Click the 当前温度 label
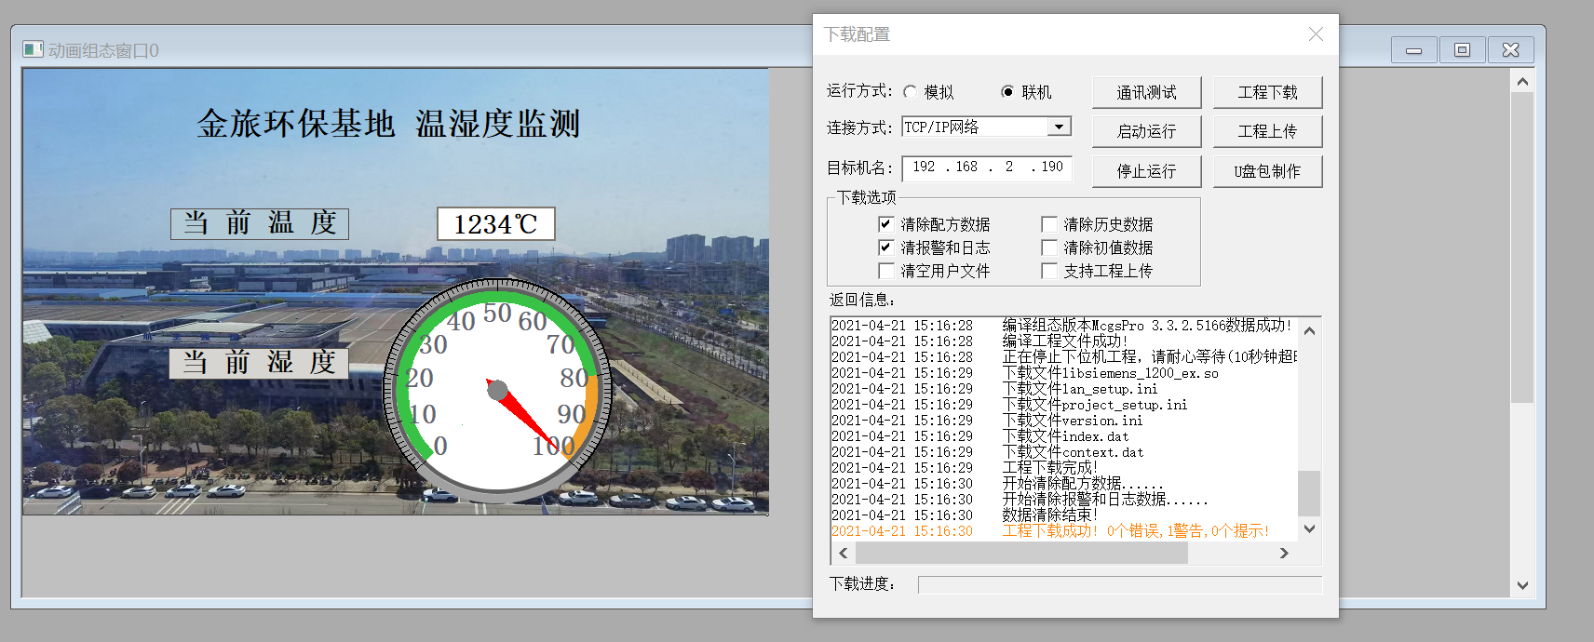Screen dimensions: 1594x642 click(x=260, y=223)
